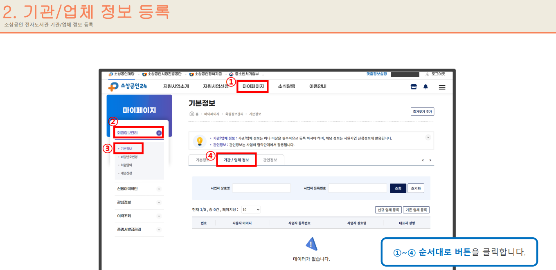Image resolution: width=556 pixels, height=270 pixels.
Task: Open the 소상공인정책자금 top link
Action: 206,74
